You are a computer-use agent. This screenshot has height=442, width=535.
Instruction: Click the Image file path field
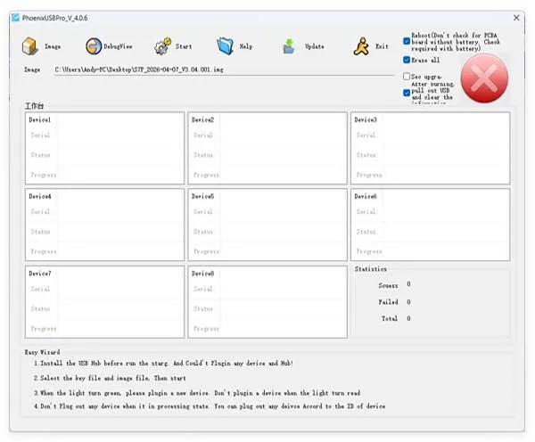(224, 70)
